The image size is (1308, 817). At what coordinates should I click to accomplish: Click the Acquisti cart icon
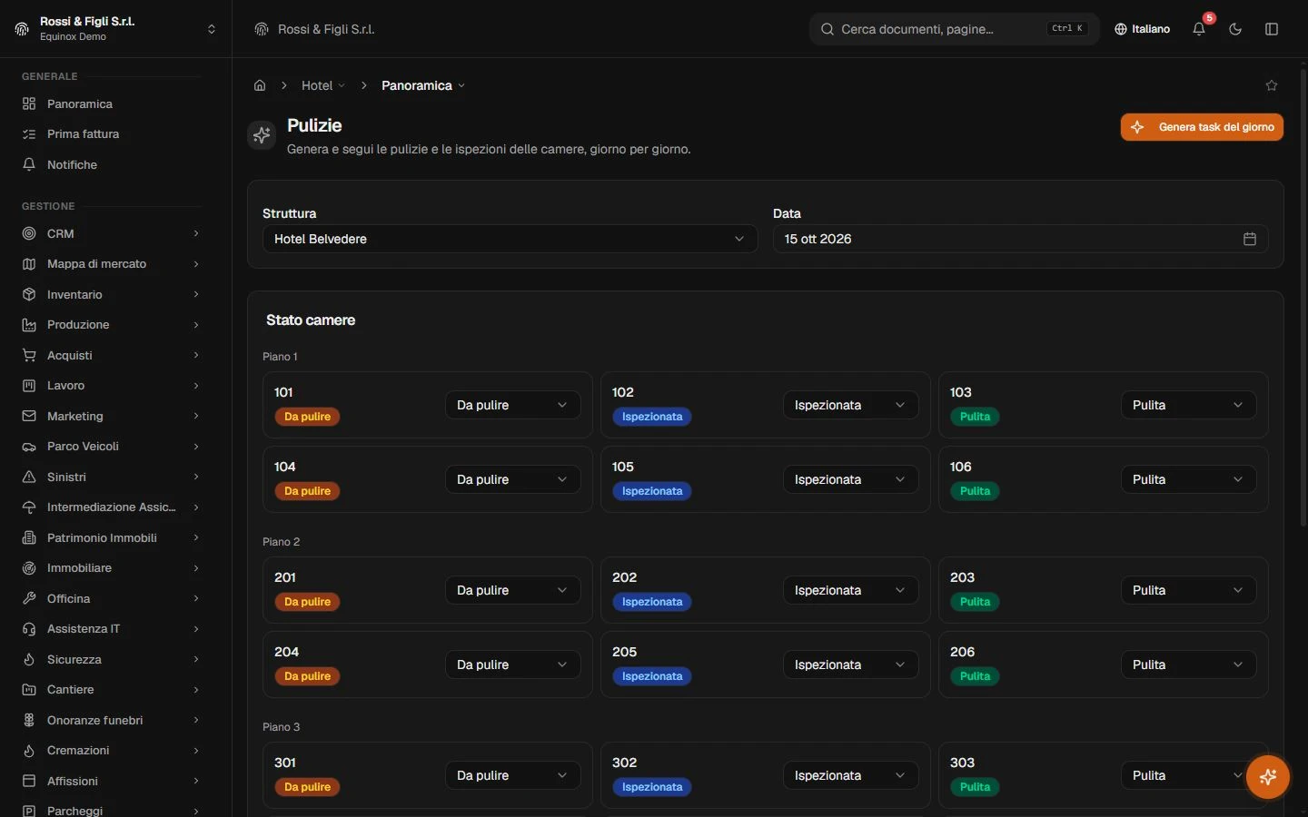(x=29, y=355)
